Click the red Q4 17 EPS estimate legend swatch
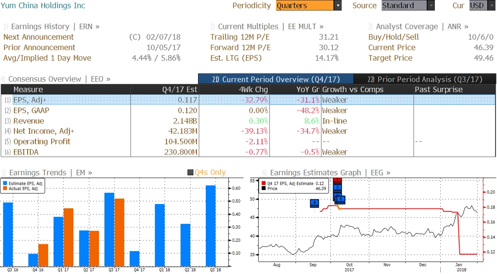The width and height of the screenshot is (497, 274). (x=264, y=183)
